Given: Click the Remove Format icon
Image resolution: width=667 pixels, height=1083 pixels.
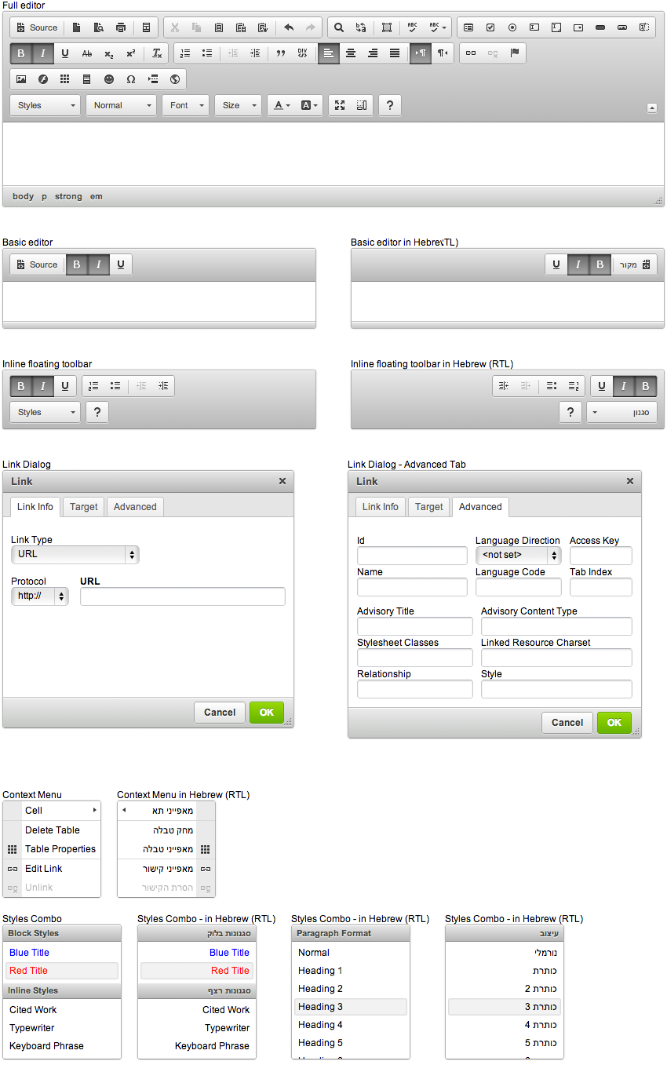Looking at the screenshot, I should click(157, 53).
